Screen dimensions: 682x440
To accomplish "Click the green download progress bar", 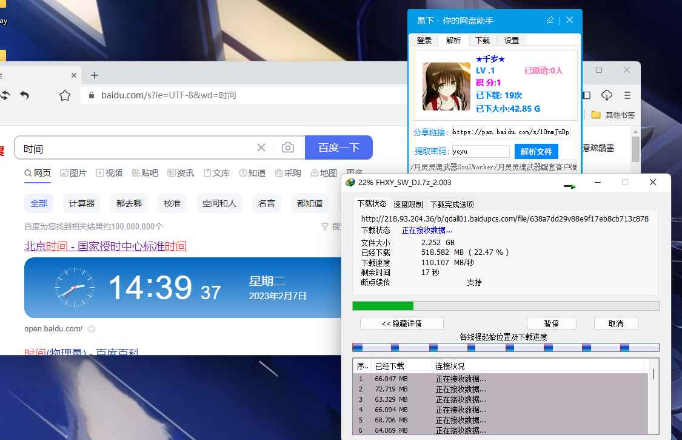I will point(506,306).
